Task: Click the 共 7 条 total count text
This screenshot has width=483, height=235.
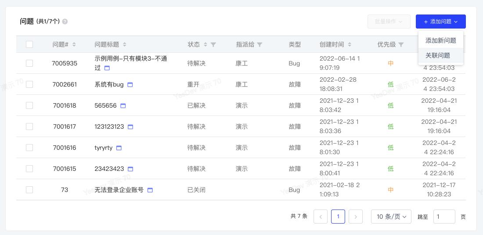Action: tap(299, 216)
